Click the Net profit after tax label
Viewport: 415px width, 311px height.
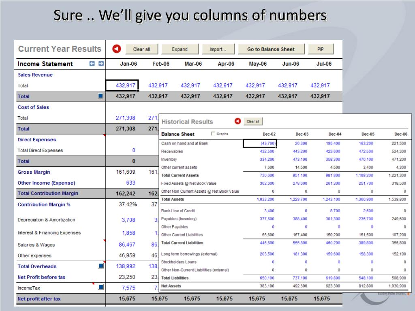(39, 299)
